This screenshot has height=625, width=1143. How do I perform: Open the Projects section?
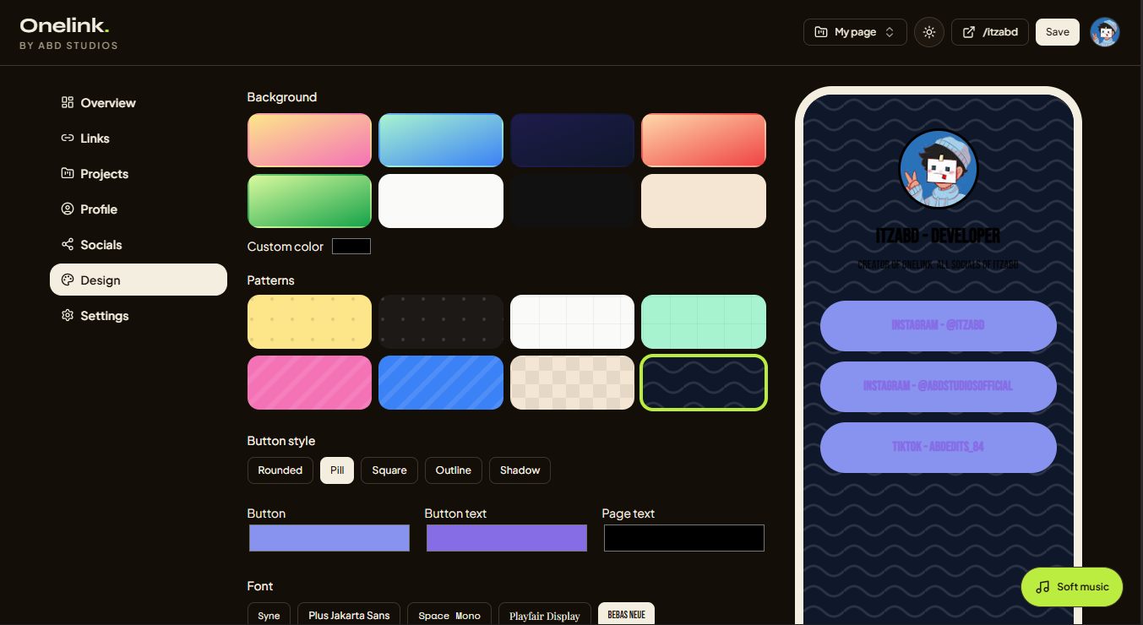pos(139,174)
